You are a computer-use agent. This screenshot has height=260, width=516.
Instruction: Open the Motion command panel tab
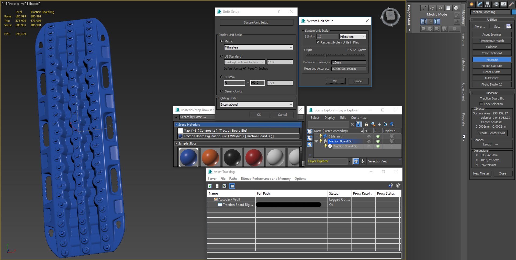[496, 4]
